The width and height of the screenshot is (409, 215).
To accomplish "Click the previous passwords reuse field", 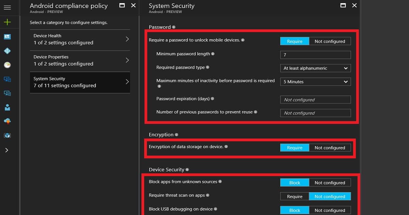I will [315, 113].
